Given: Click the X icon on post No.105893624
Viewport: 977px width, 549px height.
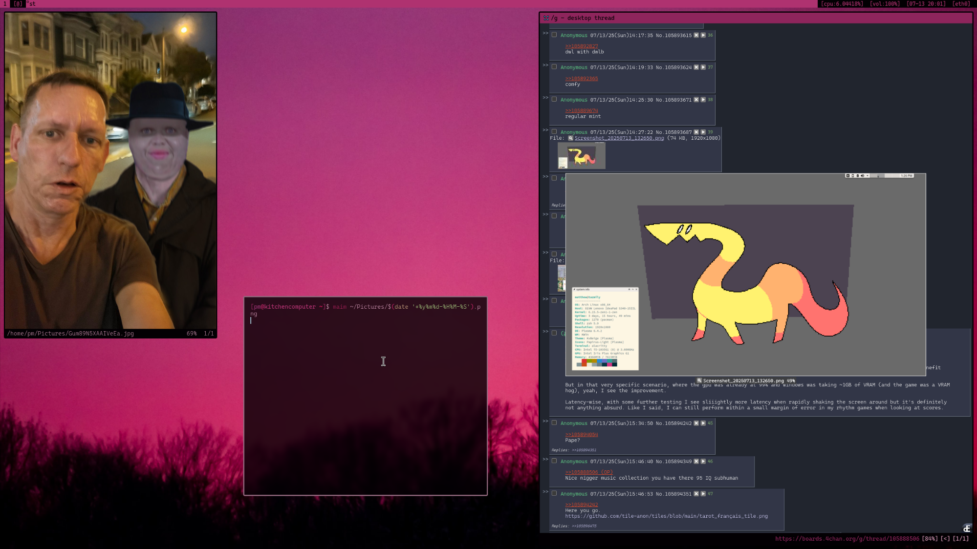Looking at the screenshot, I should tap(696, 67).
